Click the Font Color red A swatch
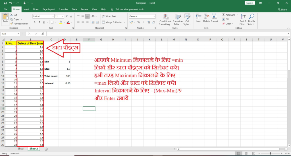 pos(68,22)
